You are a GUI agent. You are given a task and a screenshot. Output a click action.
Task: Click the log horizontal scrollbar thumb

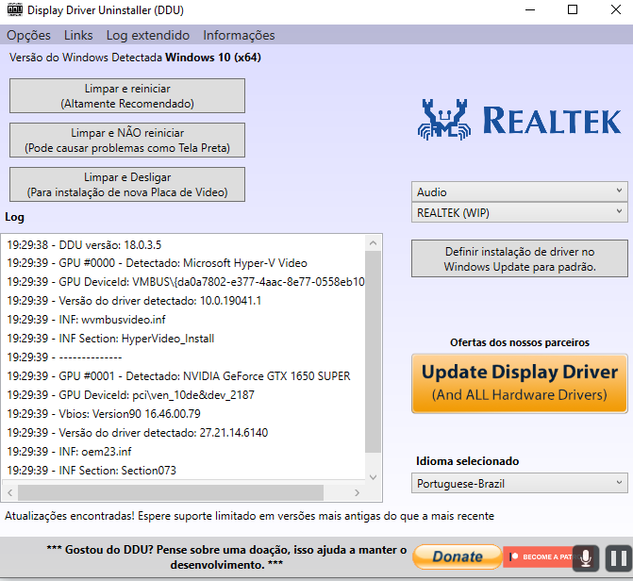tap(171, 492)
